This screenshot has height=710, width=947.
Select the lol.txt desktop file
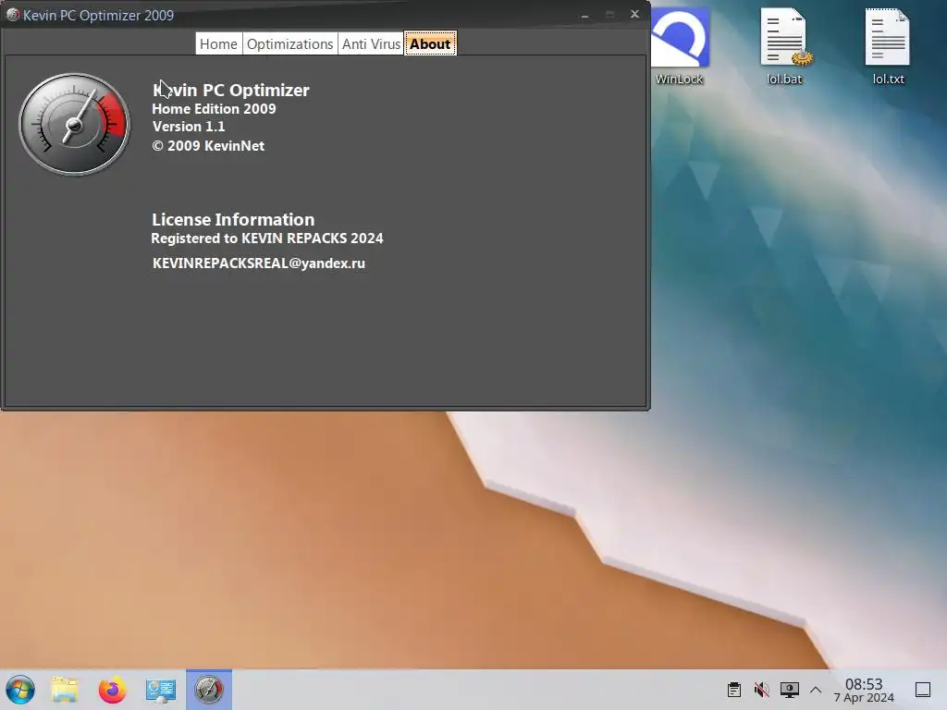(888, 45)
